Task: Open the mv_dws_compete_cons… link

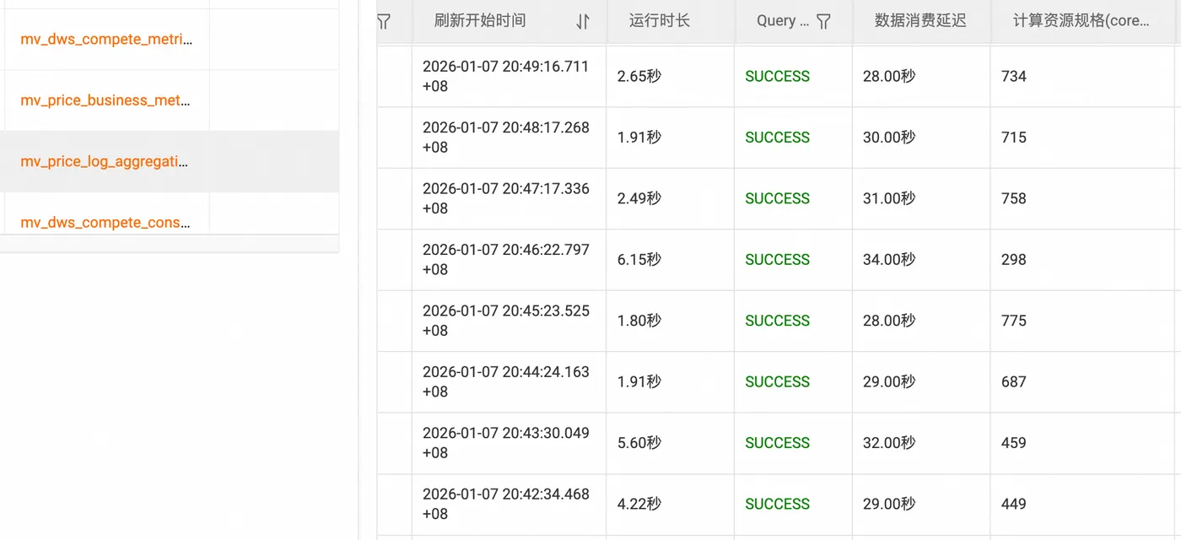Action: 106,222
